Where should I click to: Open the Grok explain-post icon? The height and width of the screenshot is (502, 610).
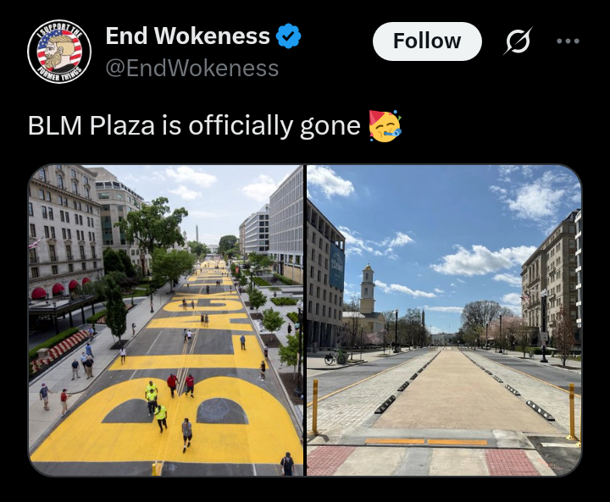pyautogui.click(x=518, y=41)
